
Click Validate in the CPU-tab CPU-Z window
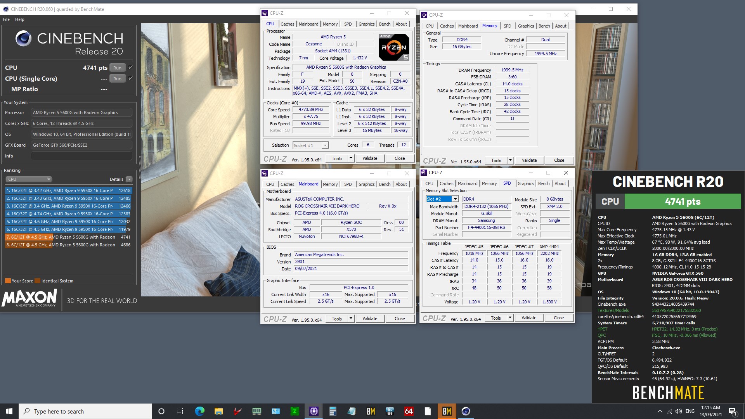tap(370, 158)
